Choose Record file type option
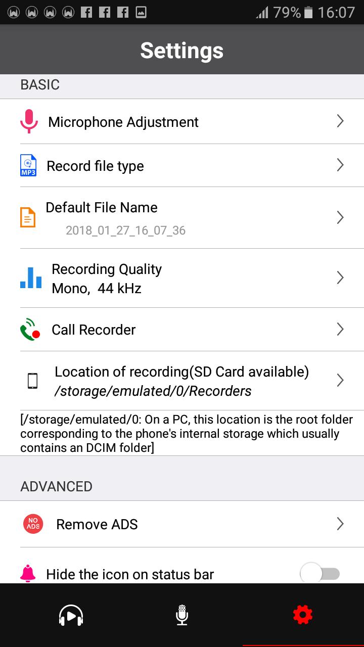The image size is (364, 647). coord(95,166)
